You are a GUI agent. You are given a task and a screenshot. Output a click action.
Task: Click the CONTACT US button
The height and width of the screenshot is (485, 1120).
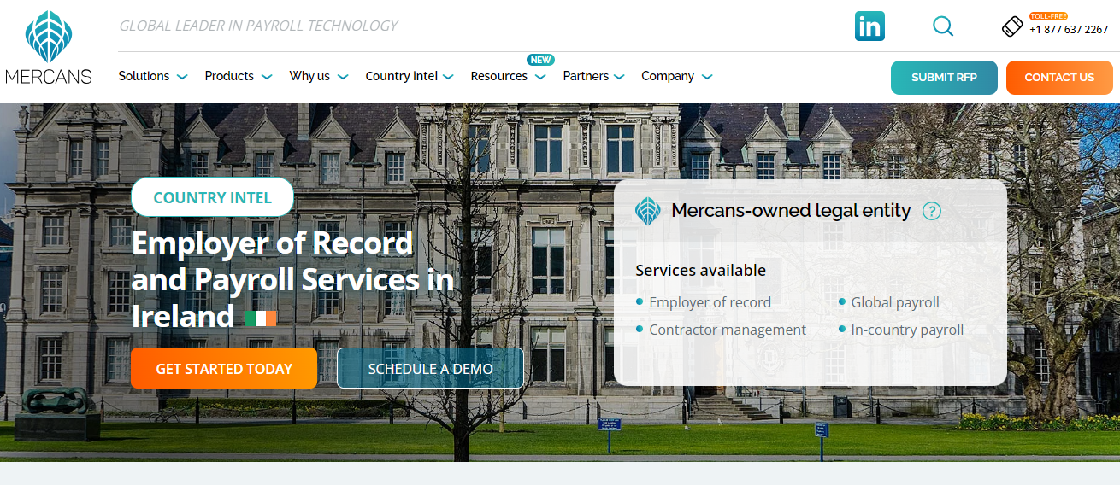[x=1059, y=78]
